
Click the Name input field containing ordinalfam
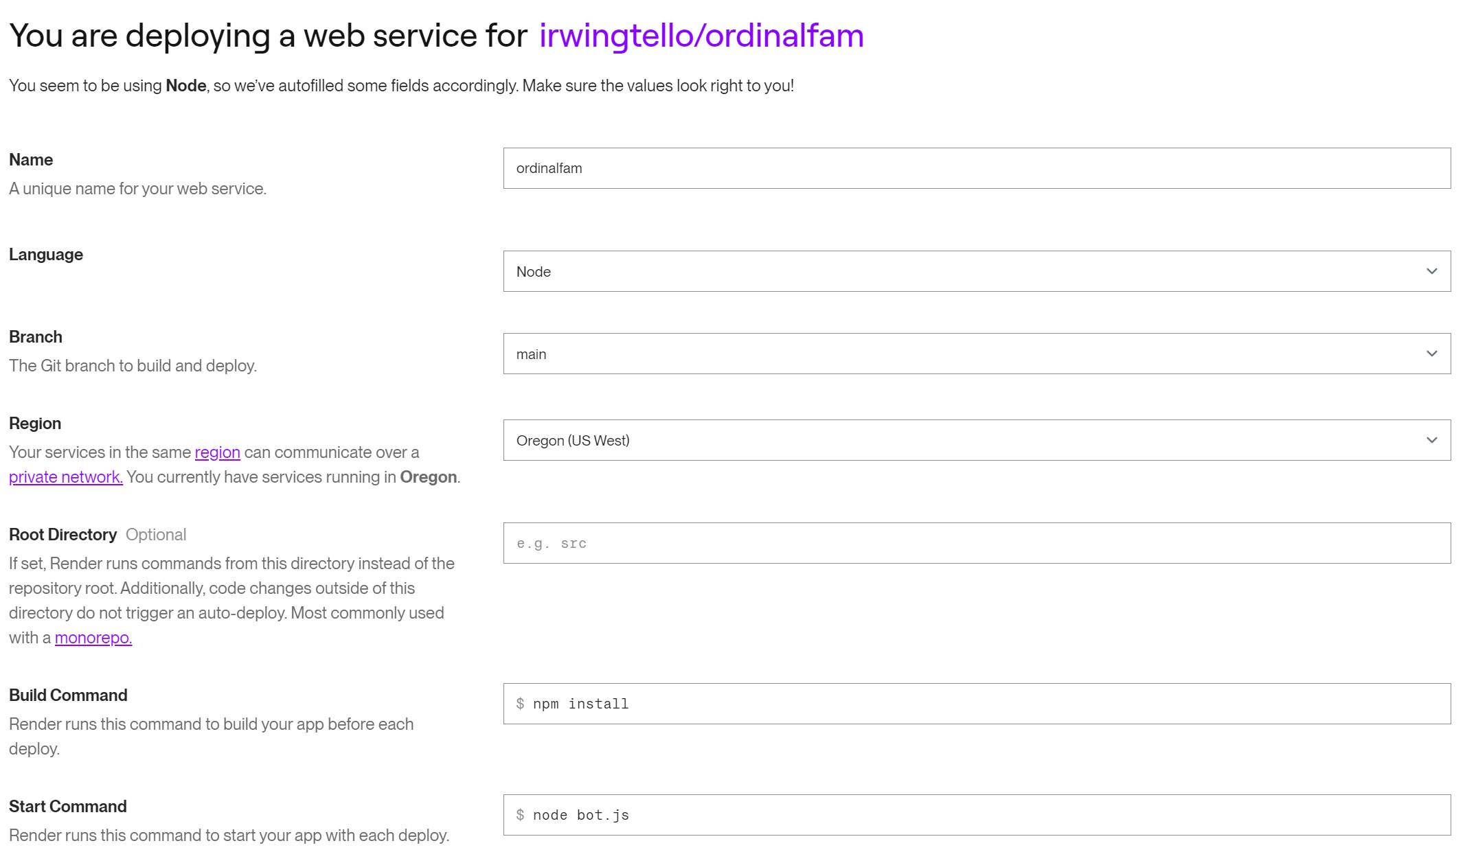977,168
